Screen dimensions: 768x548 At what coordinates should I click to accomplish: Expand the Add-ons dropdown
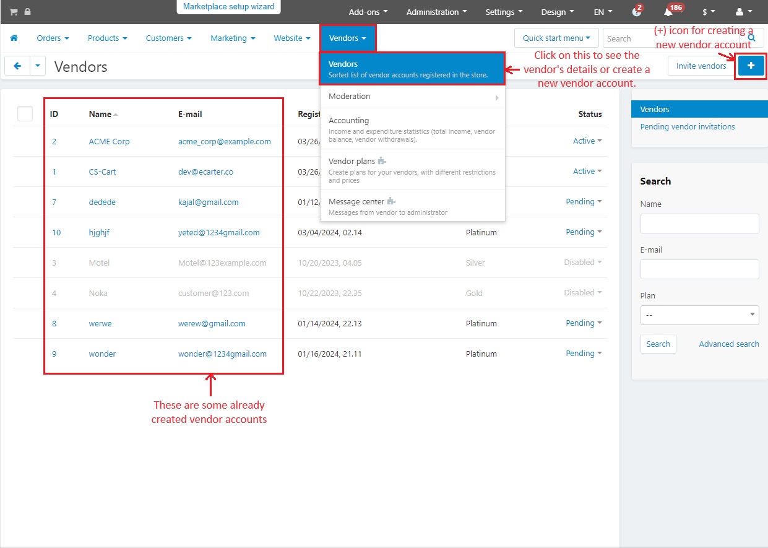click(368, 12)
